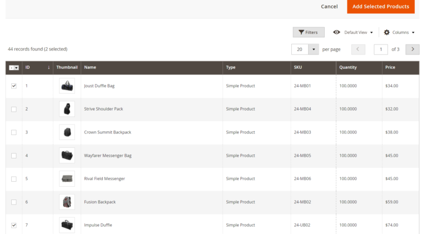The height and width of the screenshot is (234, 427).
Task: Check the Fusion Backpack row checkbox
Action: (x=14, y=202)
